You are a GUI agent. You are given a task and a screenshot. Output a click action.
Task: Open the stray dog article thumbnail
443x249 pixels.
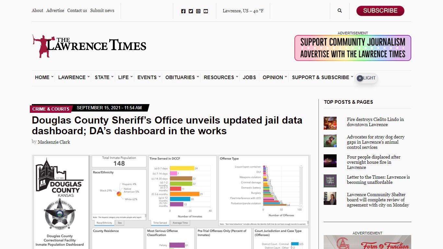(x=330, y=141)
